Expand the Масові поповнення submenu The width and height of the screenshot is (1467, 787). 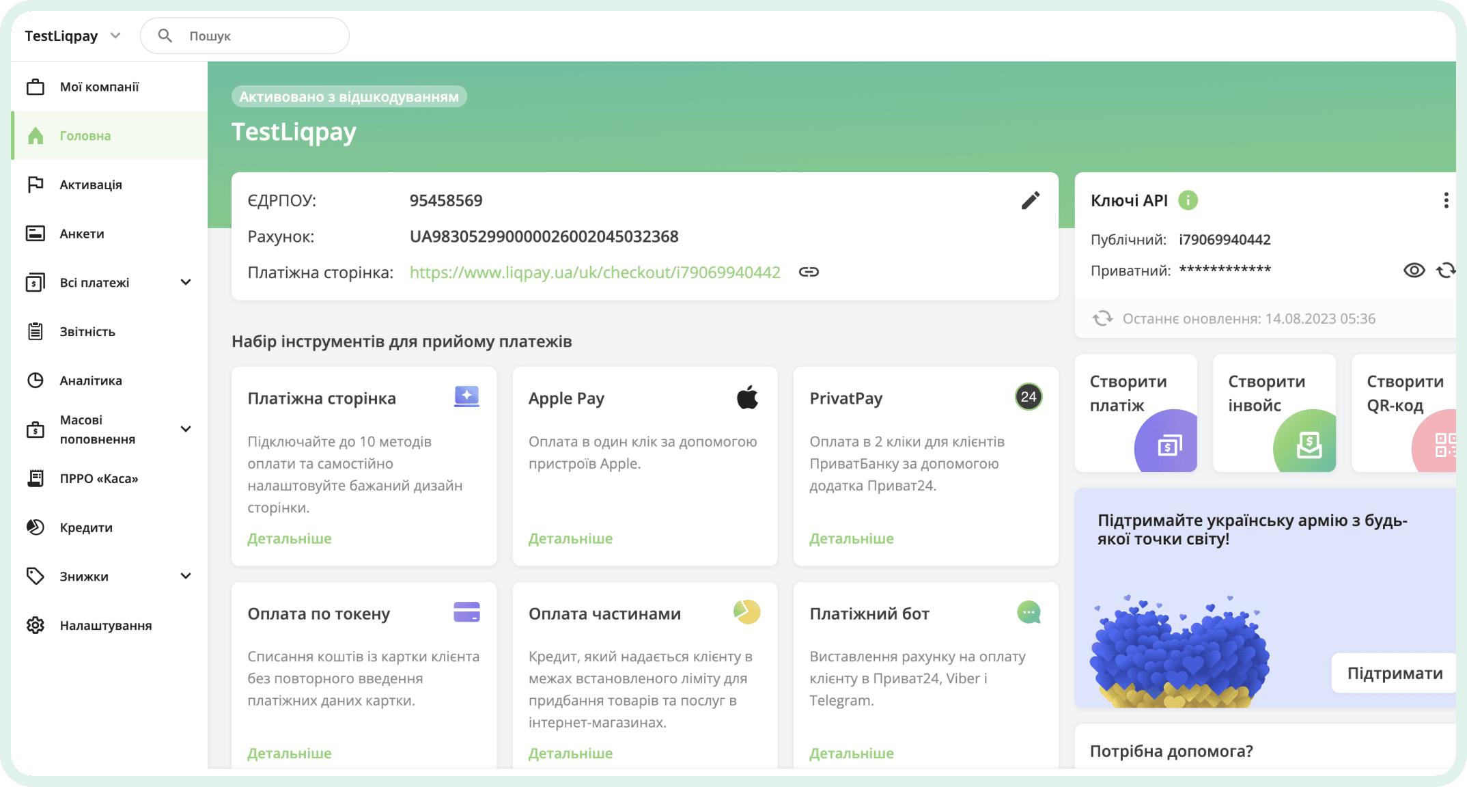click(186, 429)
